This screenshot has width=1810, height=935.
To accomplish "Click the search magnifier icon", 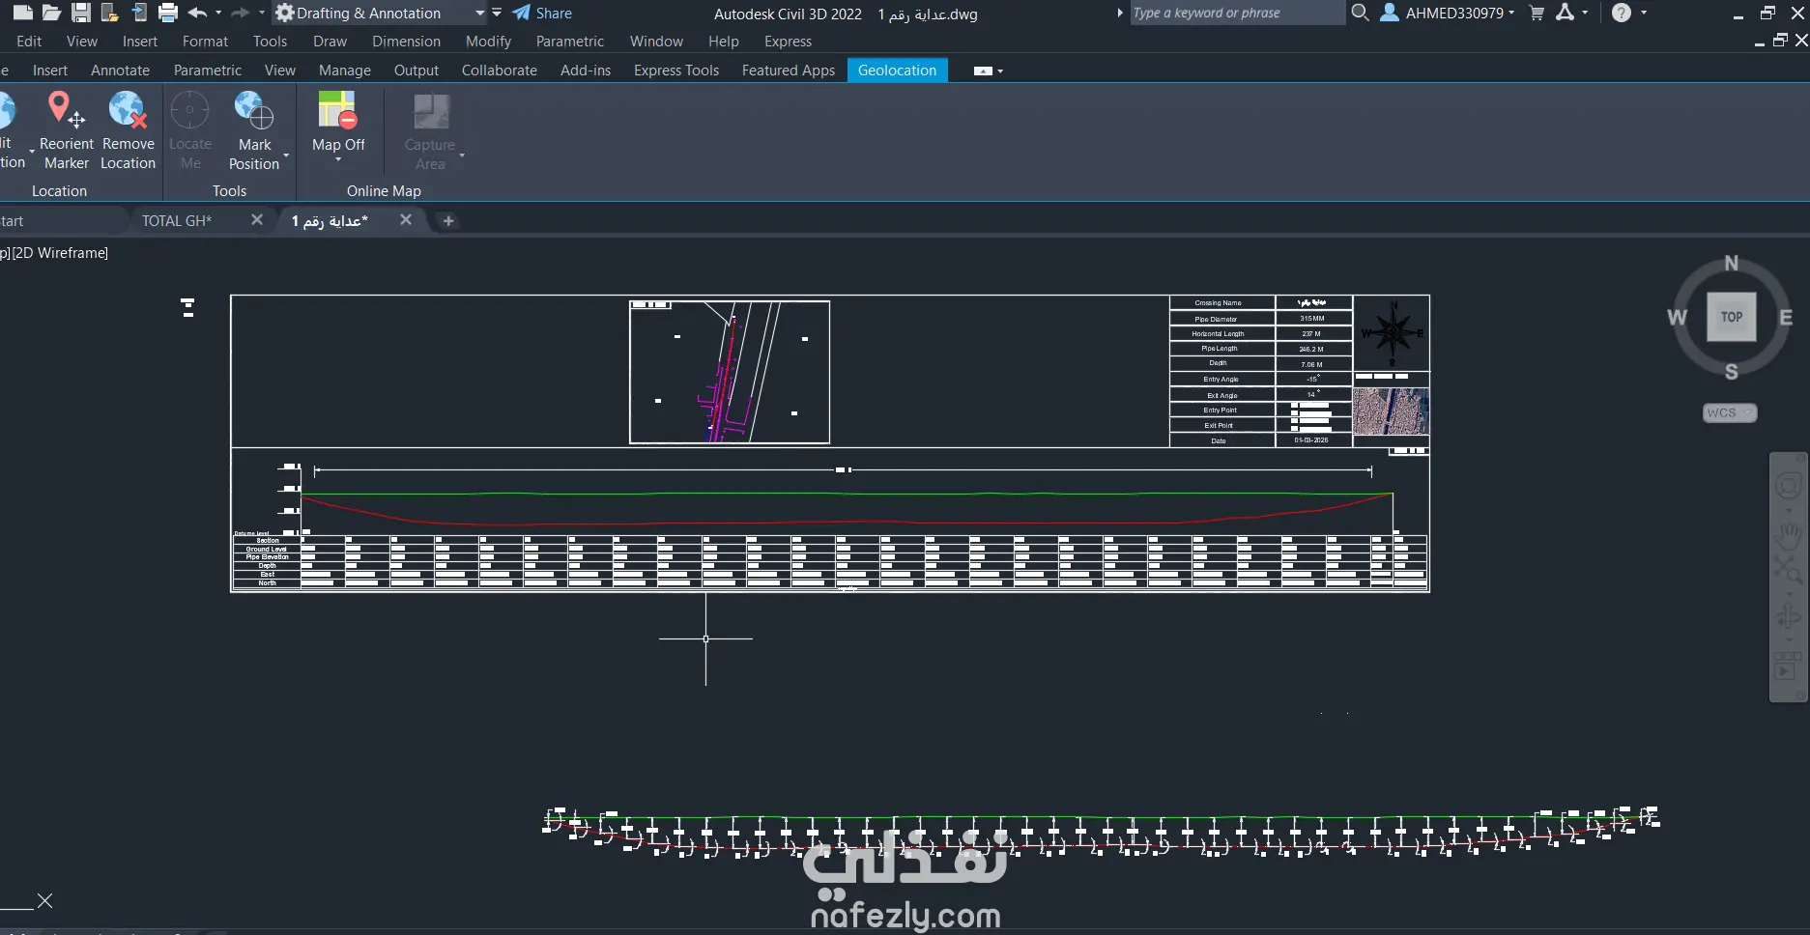I will [x=1360, y=13].
